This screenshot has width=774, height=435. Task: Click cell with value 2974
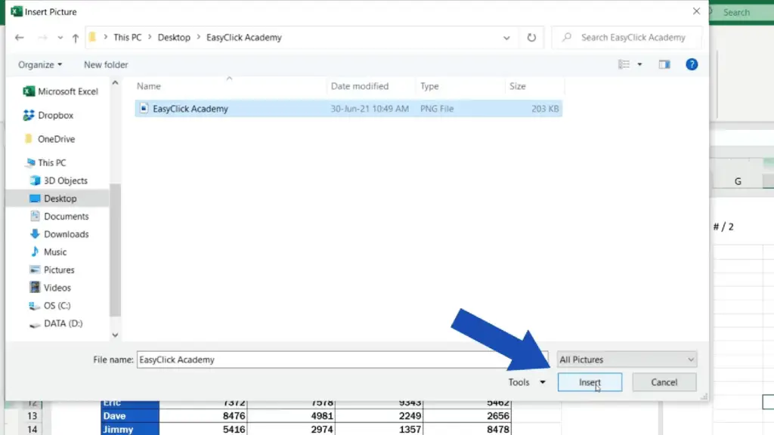click(291, 429)
